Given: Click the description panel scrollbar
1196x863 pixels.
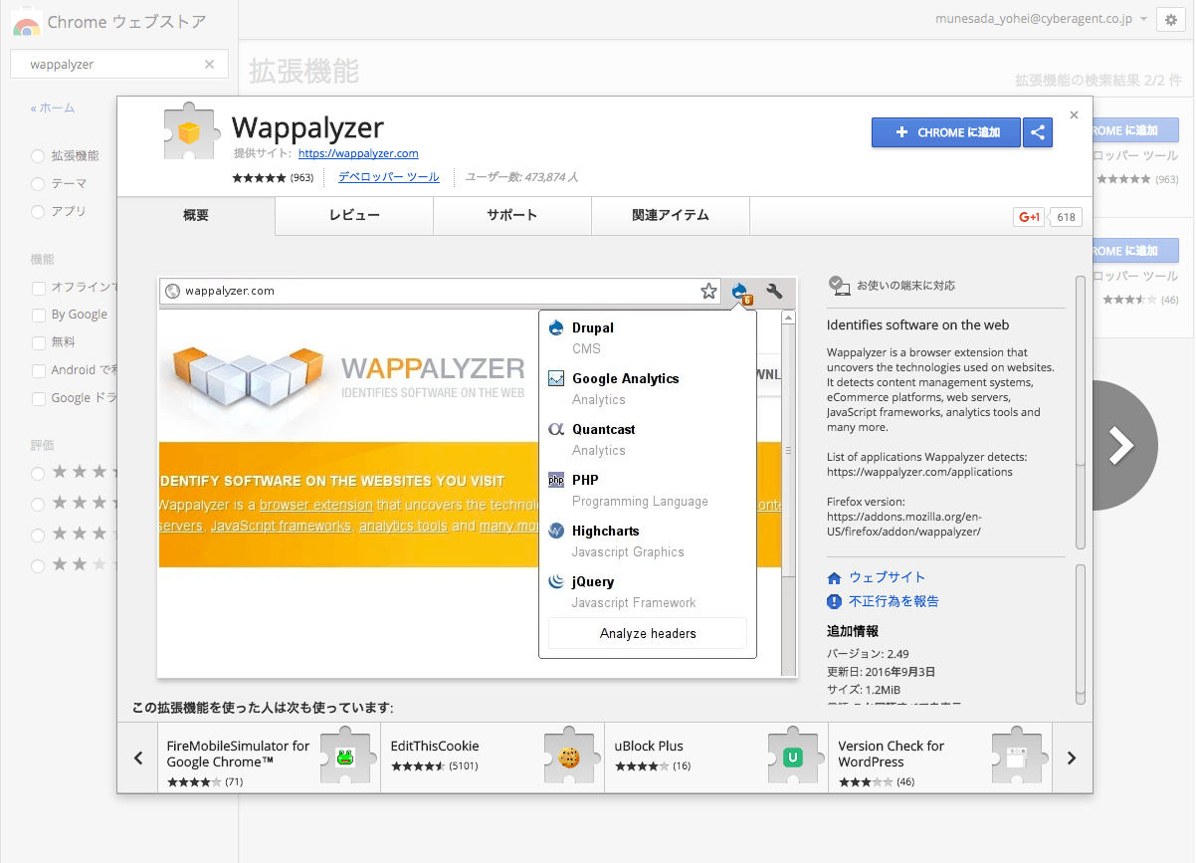Looking at the screenshot, I should 1081,412.
